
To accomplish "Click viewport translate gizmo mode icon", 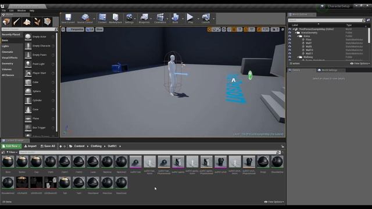I will pos(209,30).
